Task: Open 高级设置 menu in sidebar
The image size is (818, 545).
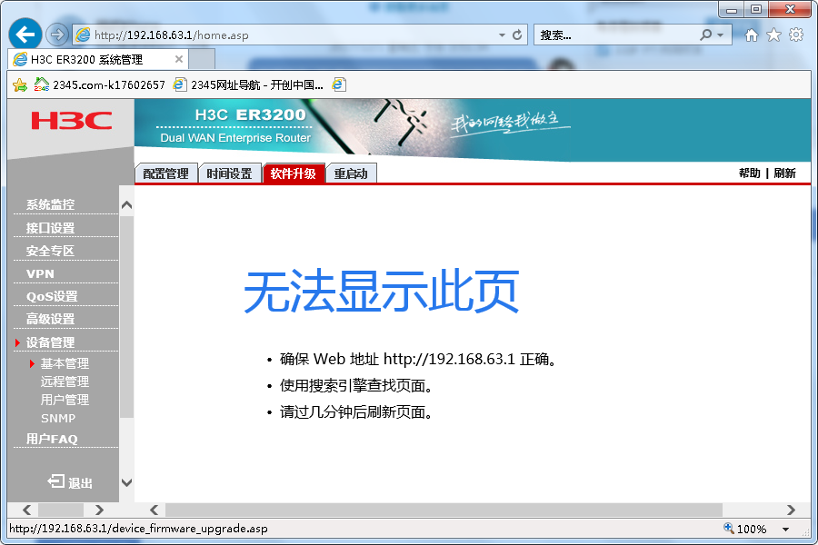Action: (x=51, y=319)
